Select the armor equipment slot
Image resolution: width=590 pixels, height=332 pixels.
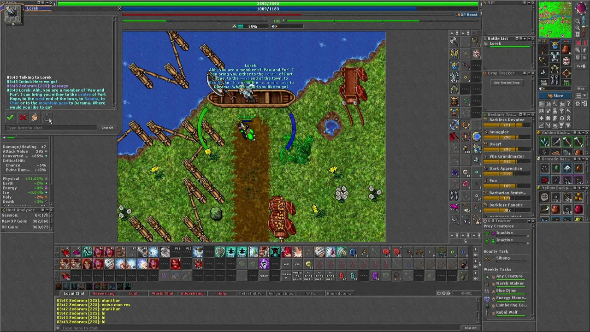555,56
